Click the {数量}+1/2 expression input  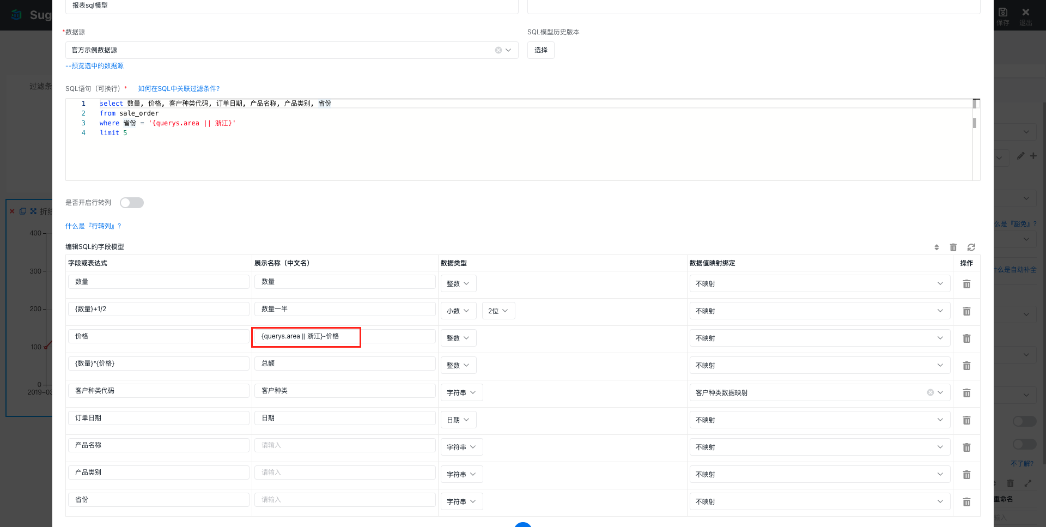(x=159, y=309)
